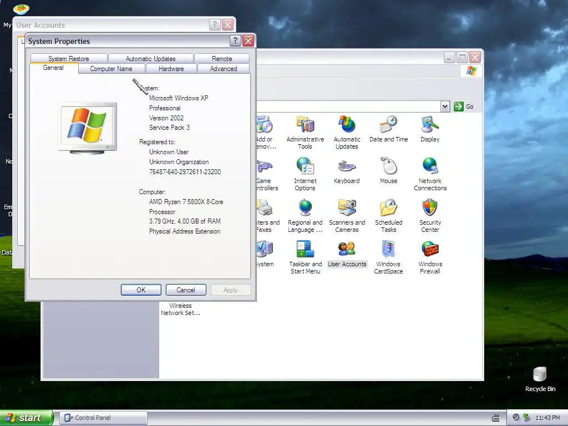Close the System Properties dialog
The height and width of the screenshot is (426, 568).
point(248,40)
